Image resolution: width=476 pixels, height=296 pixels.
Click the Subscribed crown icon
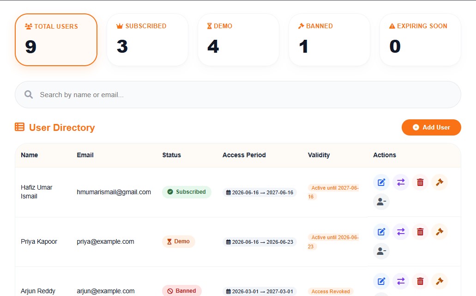(120, 26)
